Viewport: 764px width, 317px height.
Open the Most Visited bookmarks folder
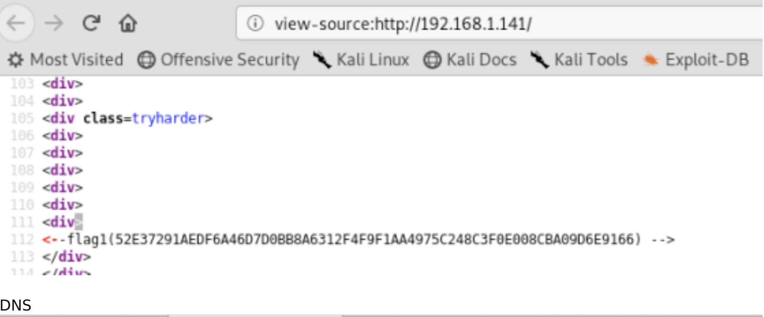click(x=66, y=60)
